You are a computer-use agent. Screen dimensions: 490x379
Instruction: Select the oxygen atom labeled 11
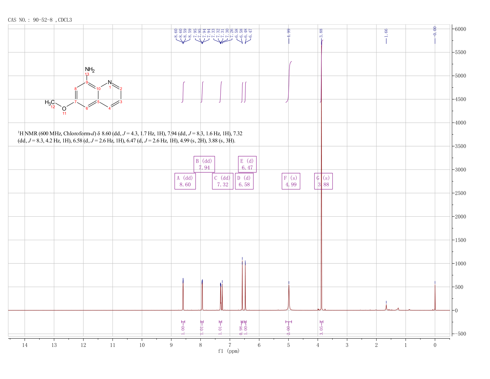point(64,109)
